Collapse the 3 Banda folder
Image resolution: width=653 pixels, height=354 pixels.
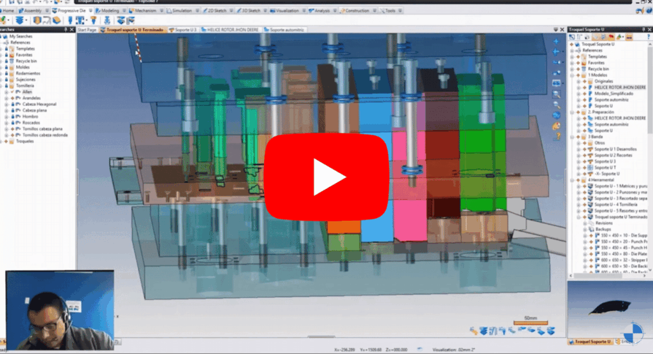click(572, 136)
